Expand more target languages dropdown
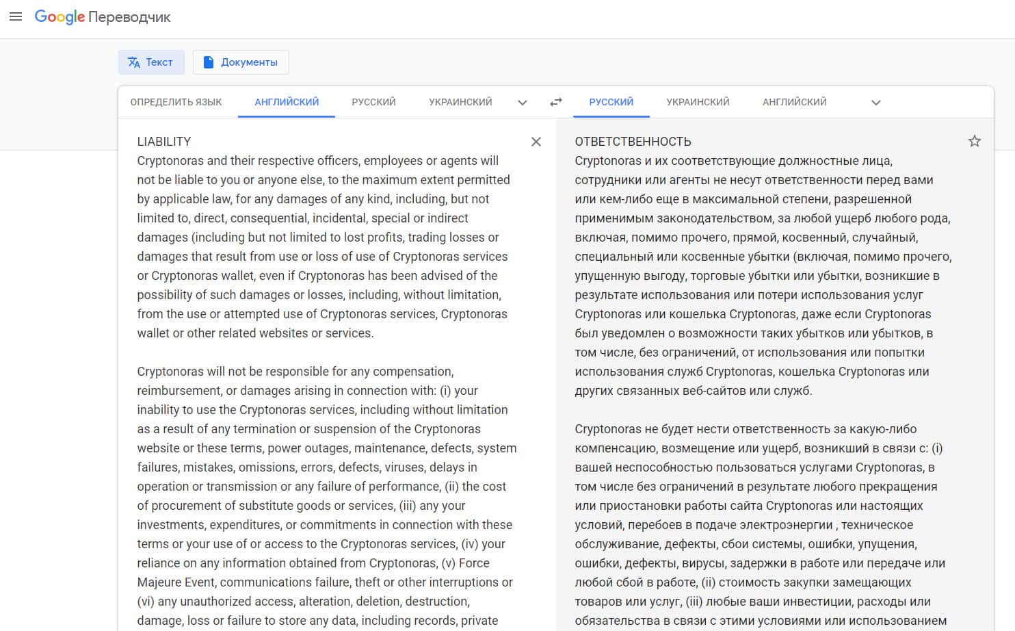Viewport: 1015px width, 631px height. 876,103
